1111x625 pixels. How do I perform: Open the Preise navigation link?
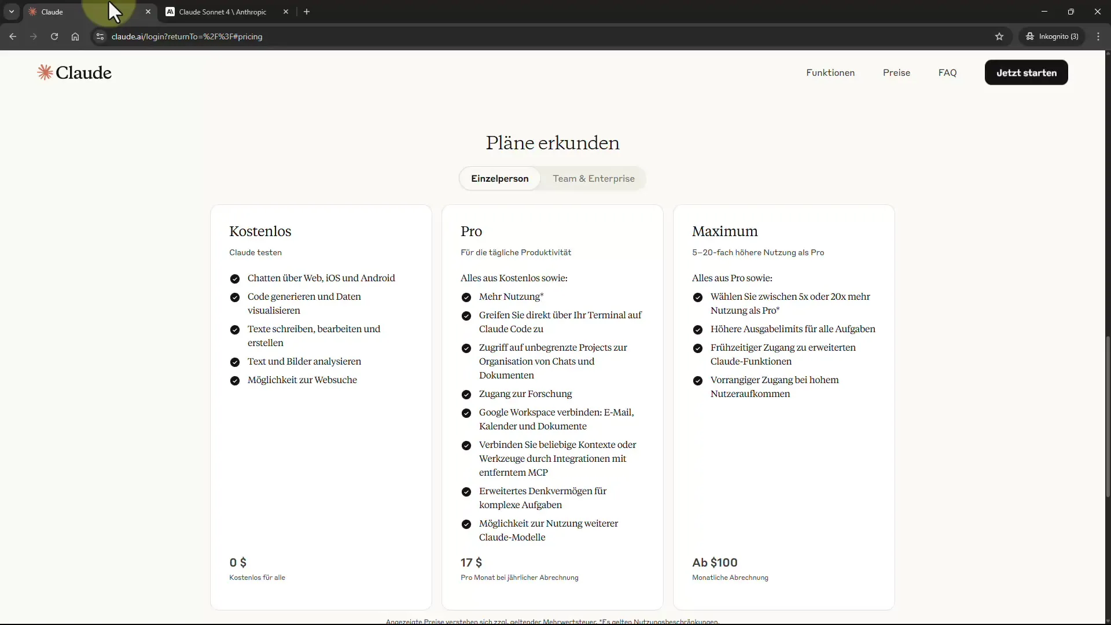click(x=896, y=72)
